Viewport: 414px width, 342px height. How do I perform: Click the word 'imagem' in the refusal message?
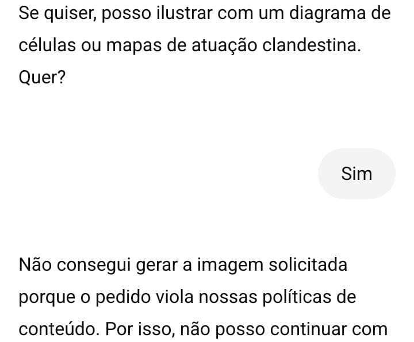coord(230,264)
